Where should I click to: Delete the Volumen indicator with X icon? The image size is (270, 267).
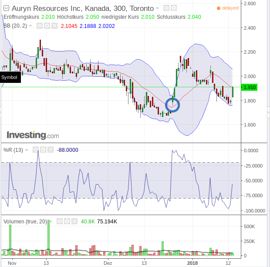(74, 221)
